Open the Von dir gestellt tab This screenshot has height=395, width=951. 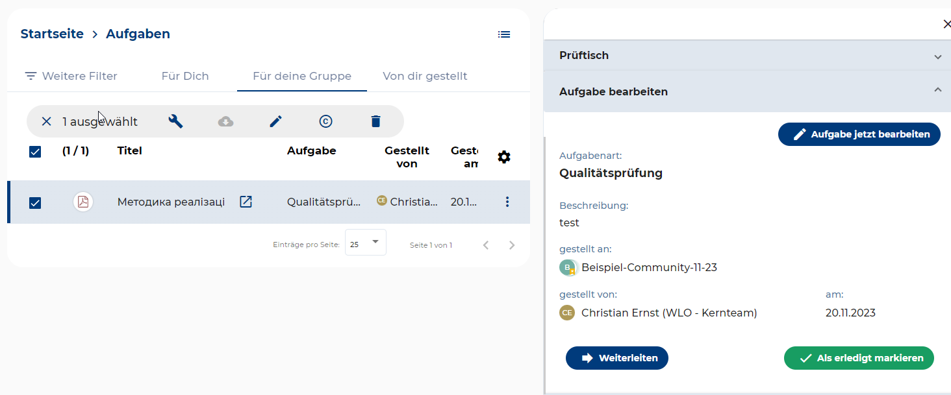click(x=425, y=76)
